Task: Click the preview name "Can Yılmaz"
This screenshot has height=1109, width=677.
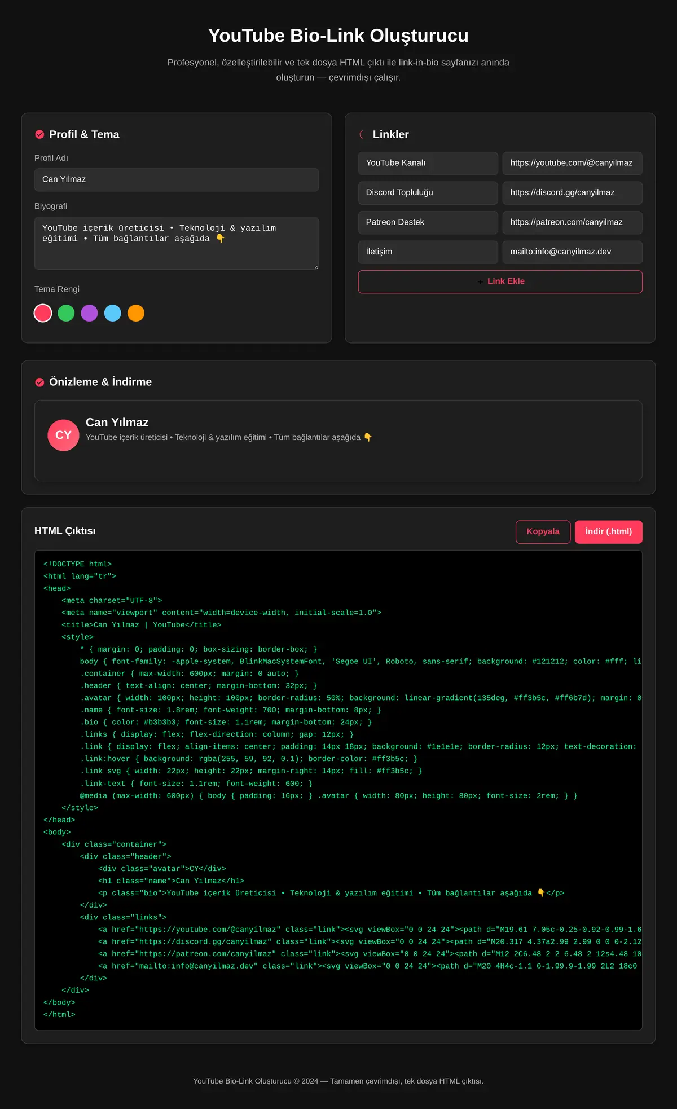Action: pyautogui.click(x=117, y=423)
